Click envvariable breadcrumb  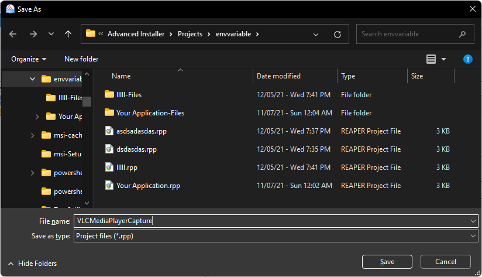(233, 34)
